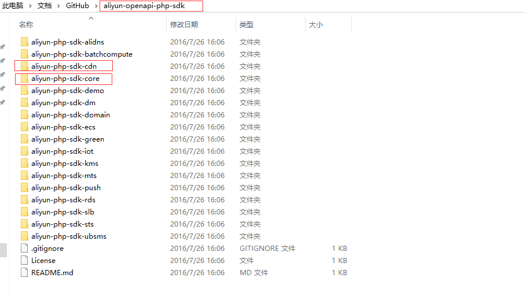Click the aliyun-php-sdk-sts folder icon
Screen dimensions: 525x300
(24, 224)
